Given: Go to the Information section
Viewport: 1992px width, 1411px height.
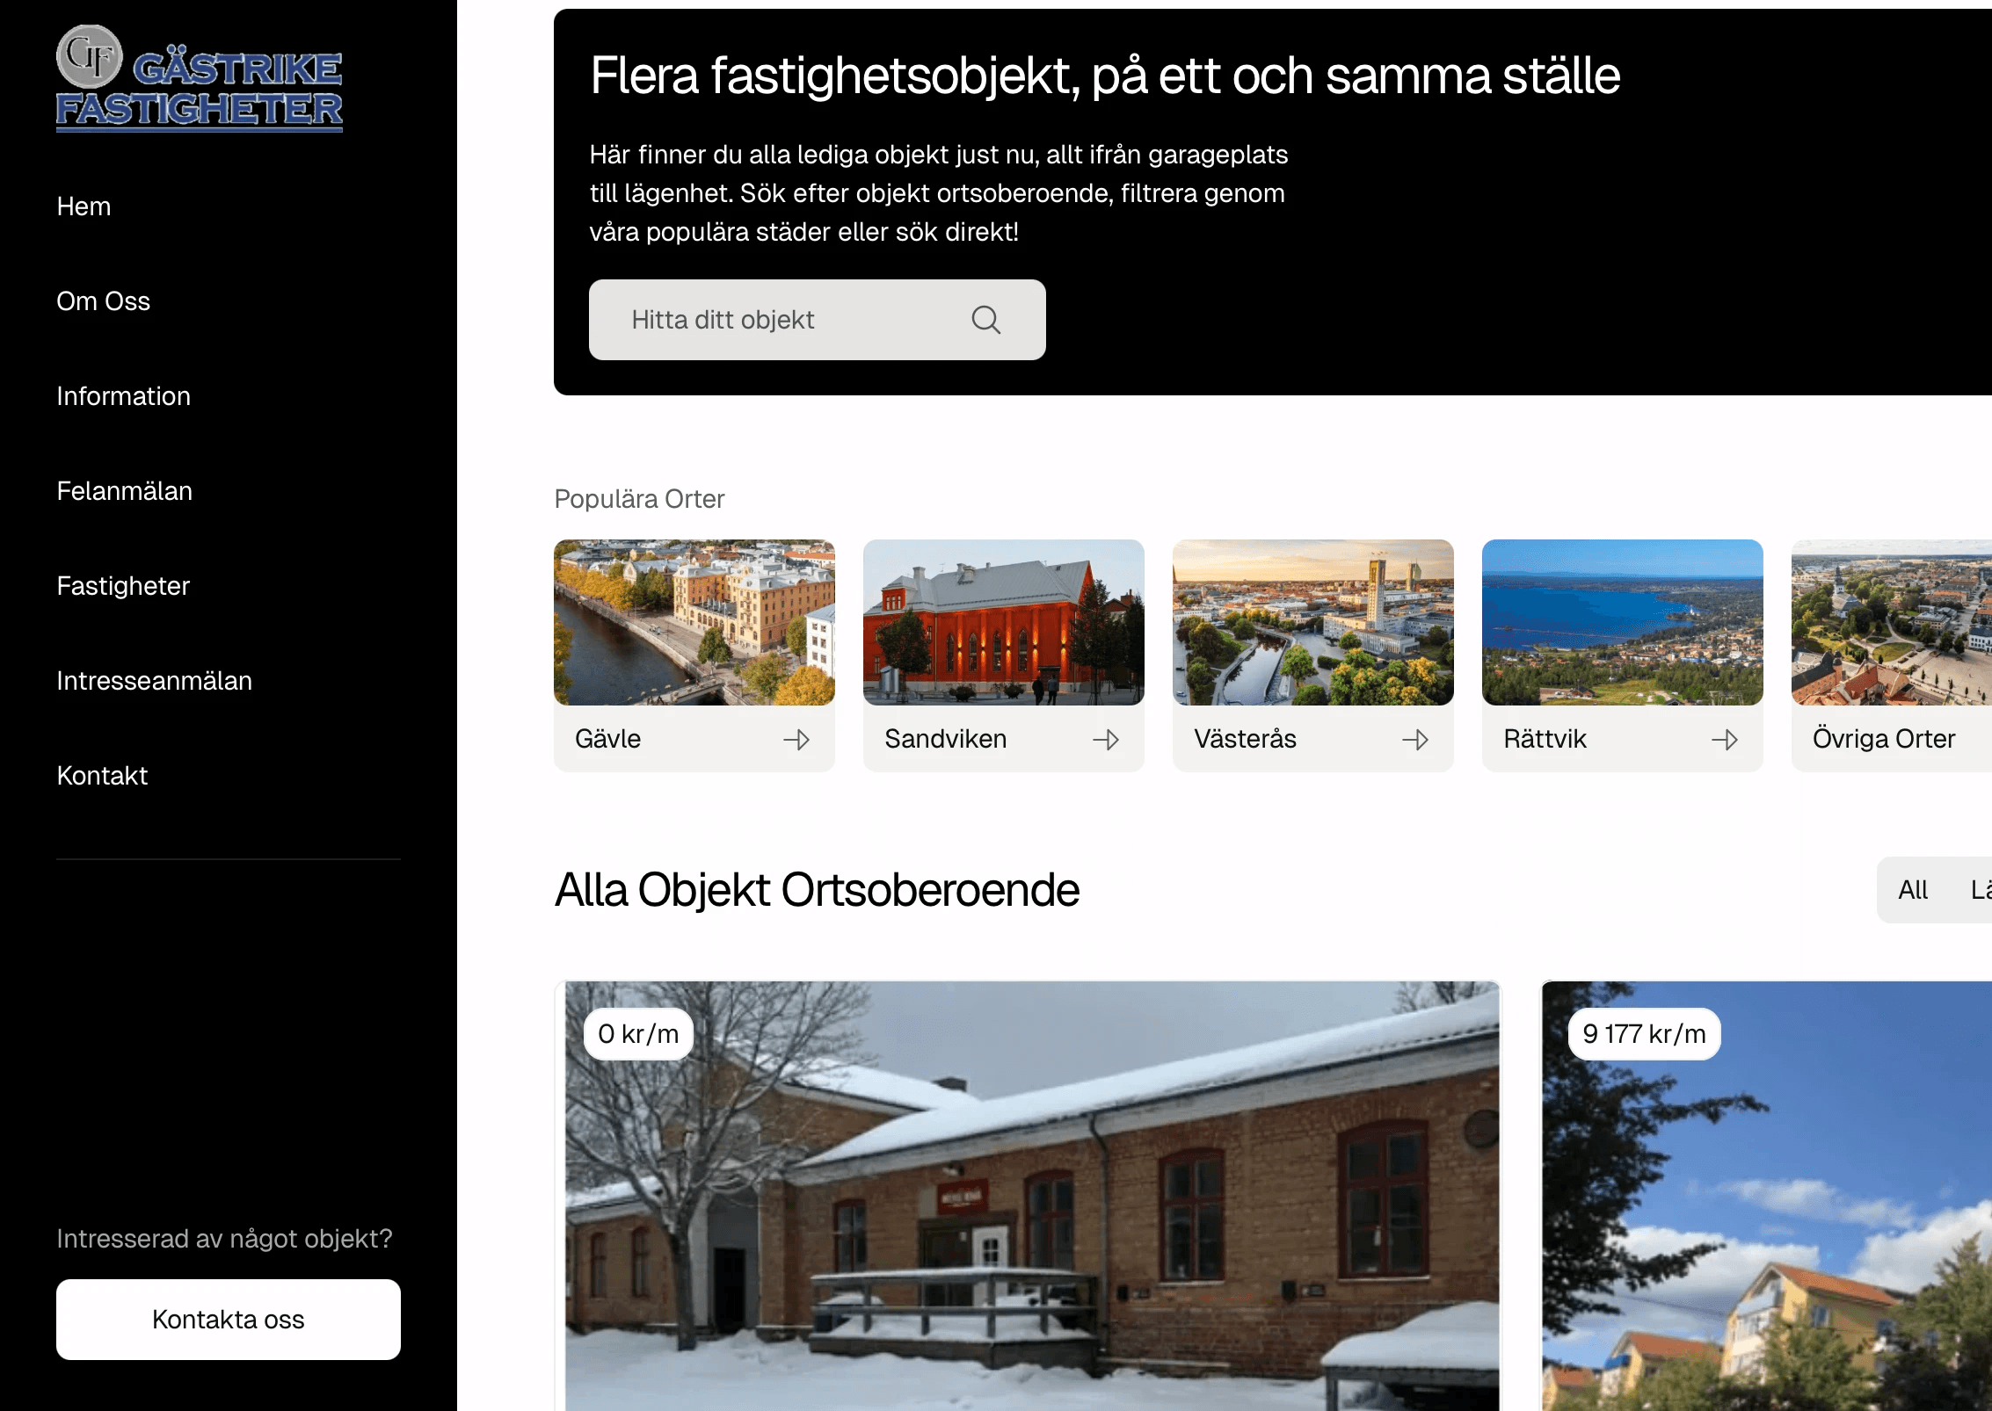Looking at the screenshot, I should click(123, 396).
